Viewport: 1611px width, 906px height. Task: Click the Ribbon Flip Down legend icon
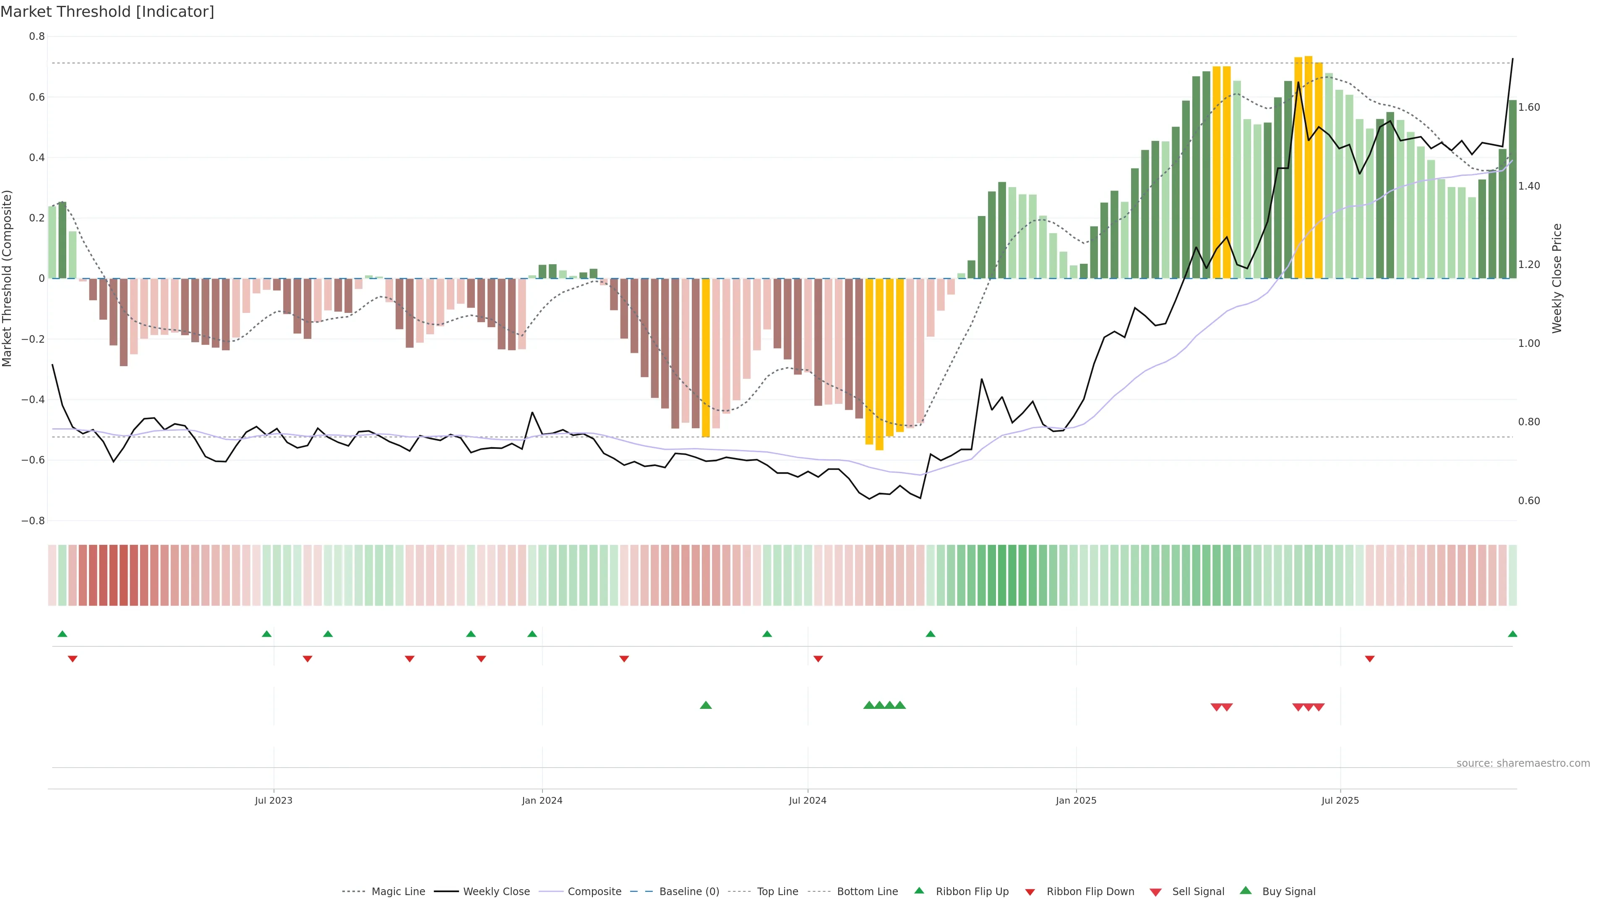pos(1030,892)
